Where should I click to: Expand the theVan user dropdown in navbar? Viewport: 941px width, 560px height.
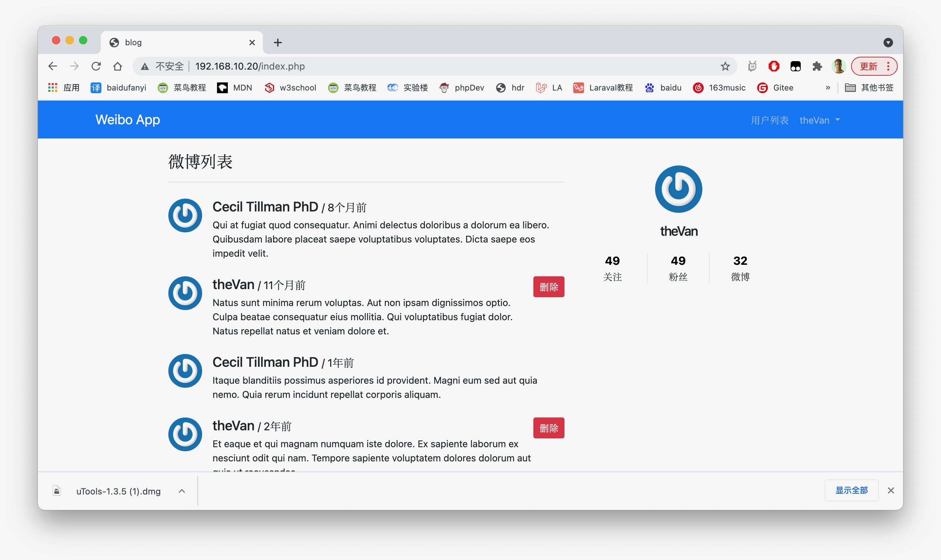pos(819,120)
